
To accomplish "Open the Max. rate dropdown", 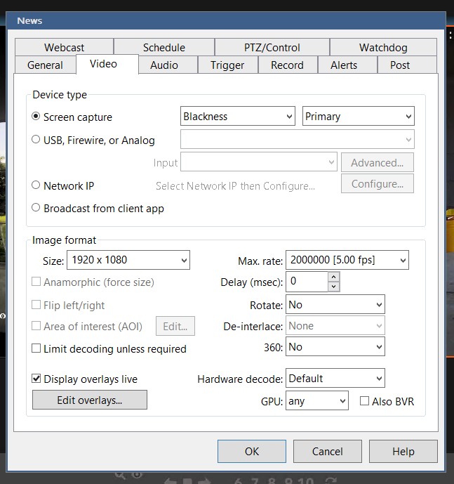I will coord(347,260).
